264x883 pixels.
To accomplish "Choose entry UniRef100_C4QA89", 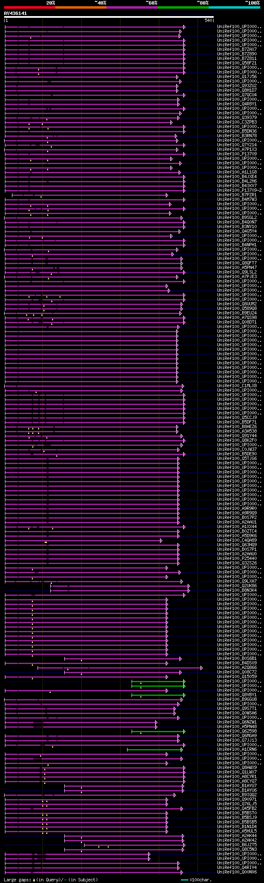I will pyautogui.click(x=237, y=540).
